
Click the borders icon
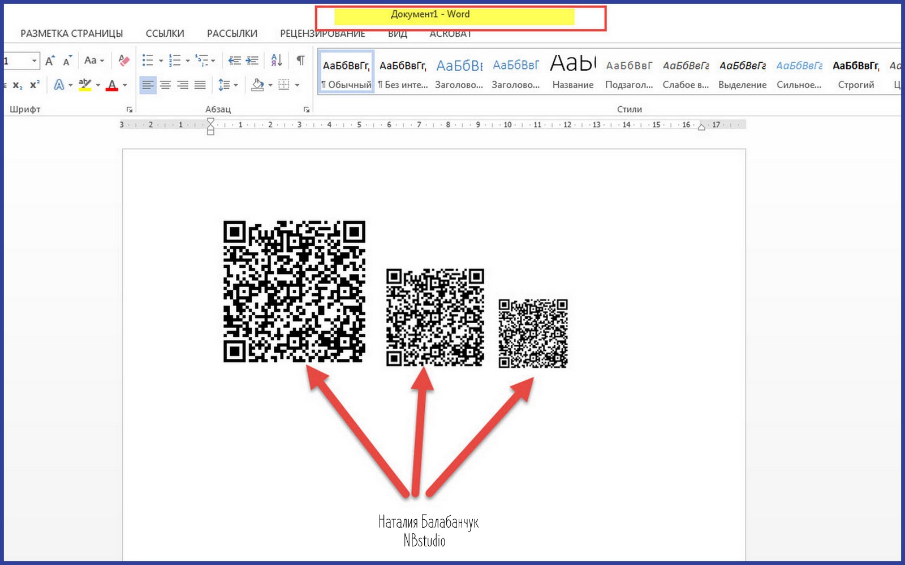[x=284, y=85]
